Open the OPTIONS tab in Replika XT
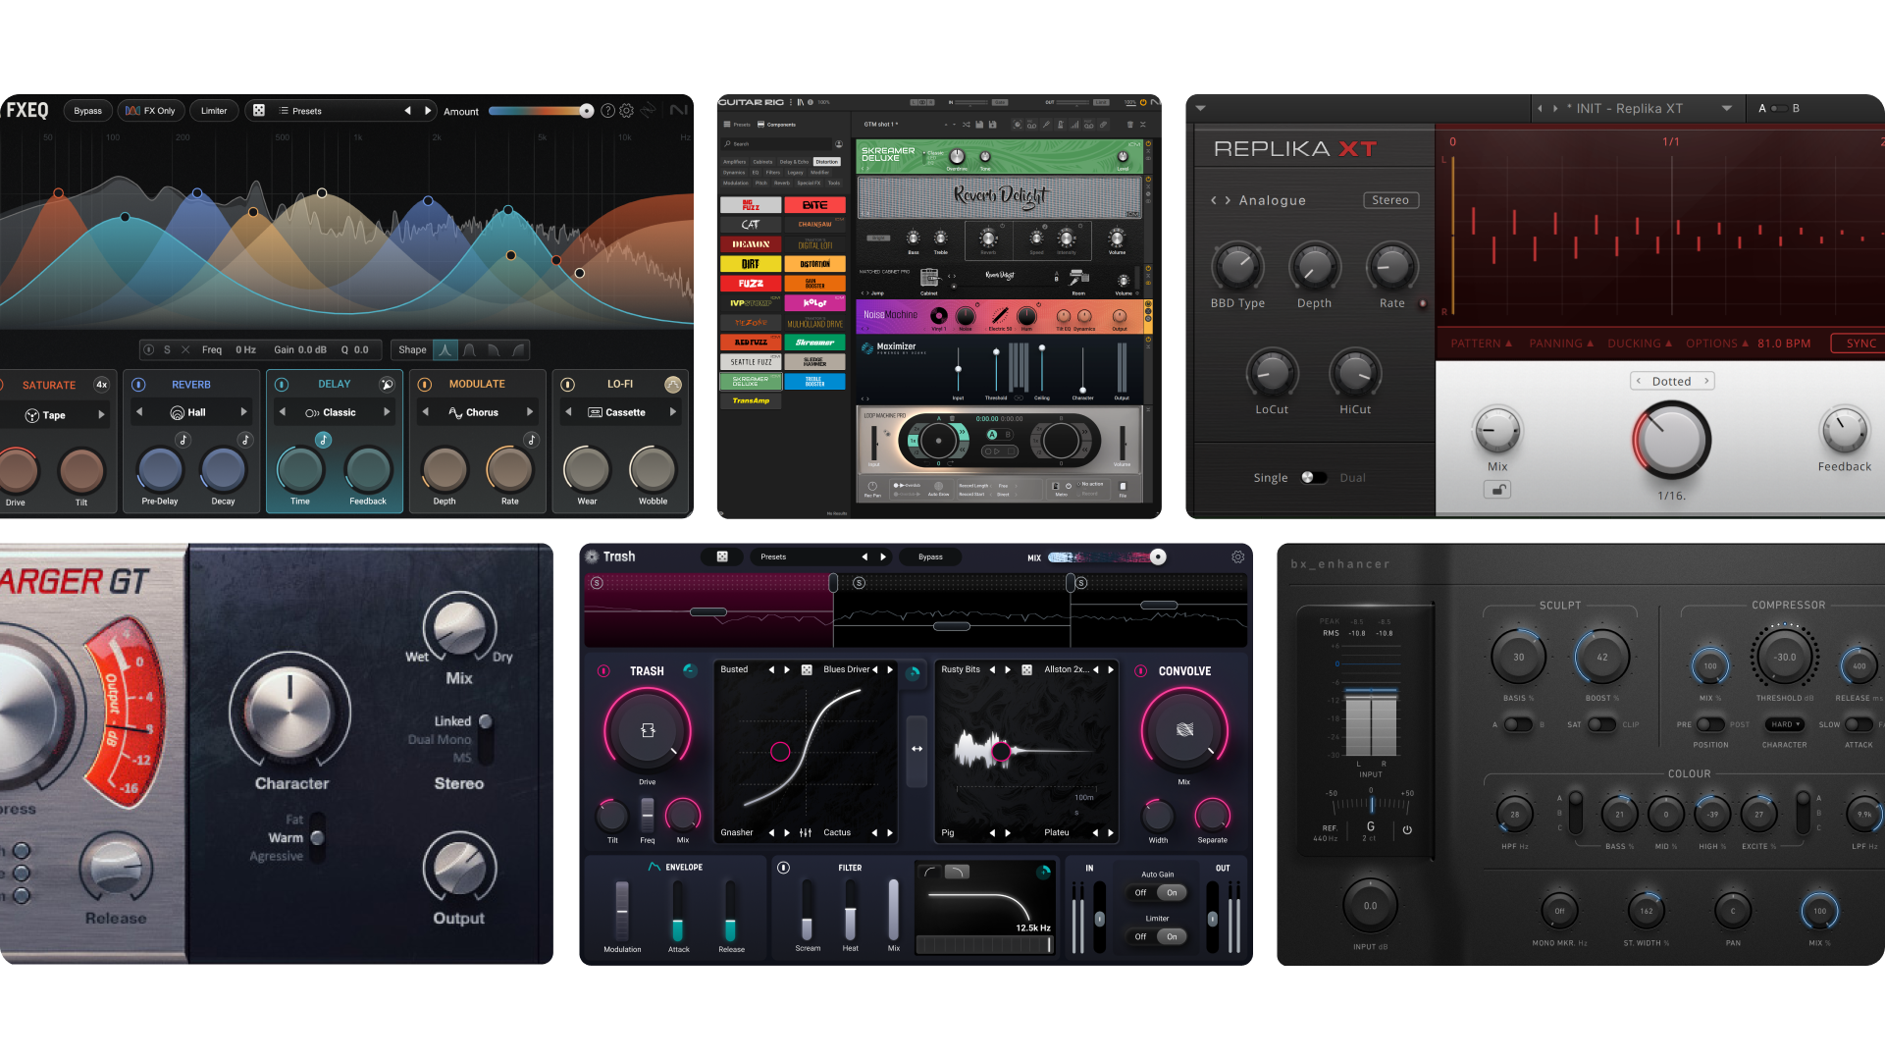Screen dimensions: 1885x1060 (x=1717, y=344)
